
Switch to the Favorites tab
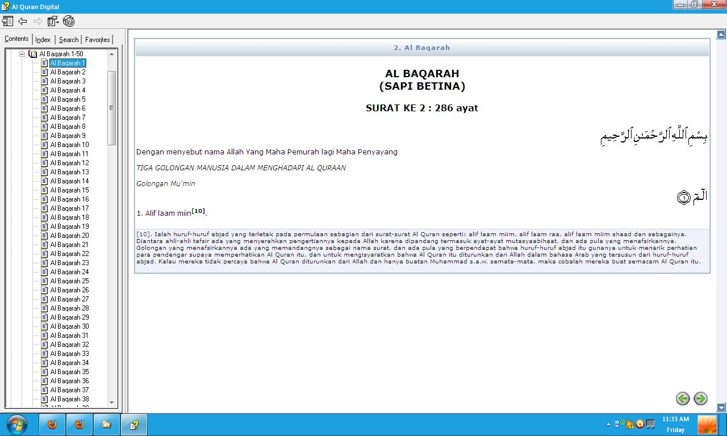(x=98, y=40)
